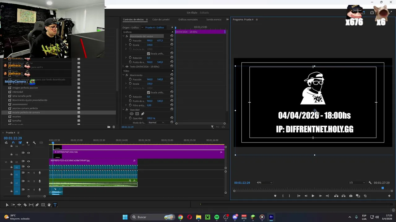Viewport: 396px width, 222px height.
Task: Select the Track Select Forward tool
Action: click(13, 205)
